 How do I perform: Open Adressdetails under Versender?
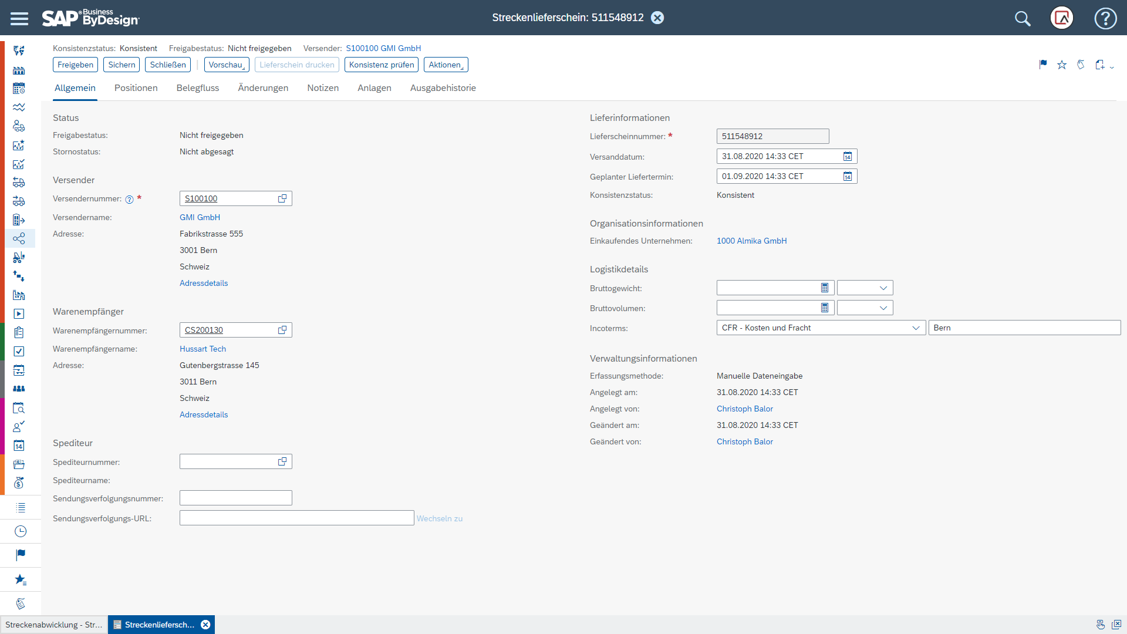point(204,283)
